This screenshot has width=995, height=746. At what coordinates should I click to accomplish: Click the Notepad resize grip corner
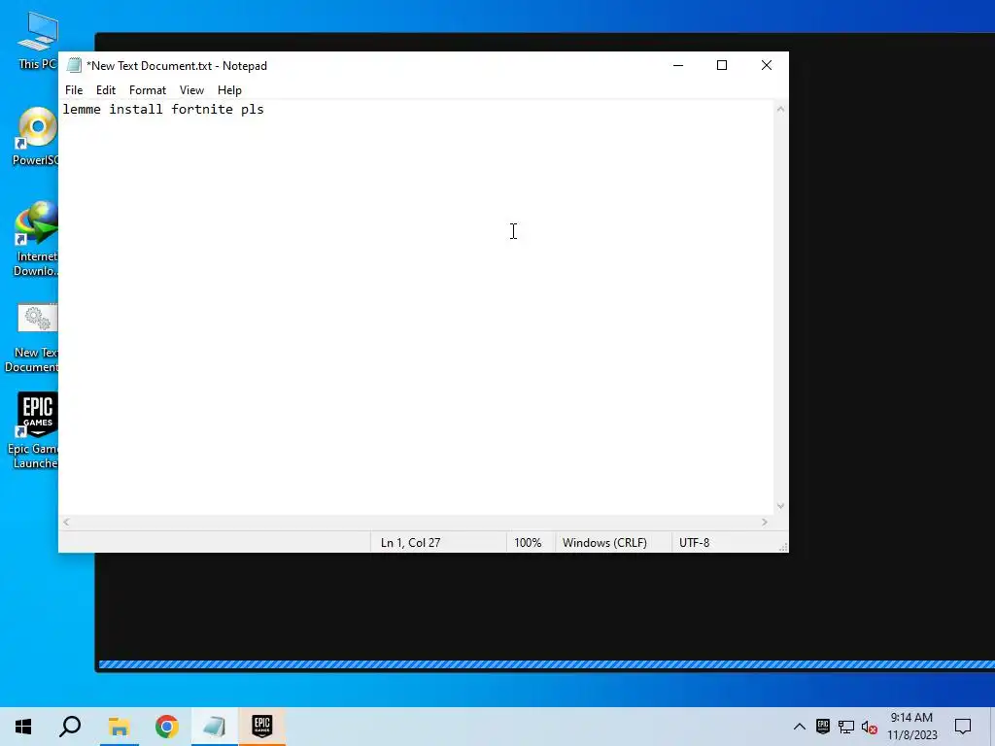tap(783, 547)
